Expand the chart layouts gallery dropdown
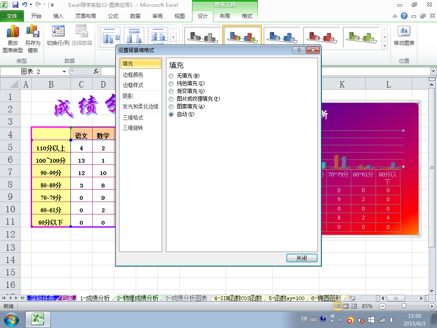Image resolution: width=437 pixels, height=328 pixels. [173, 37]
